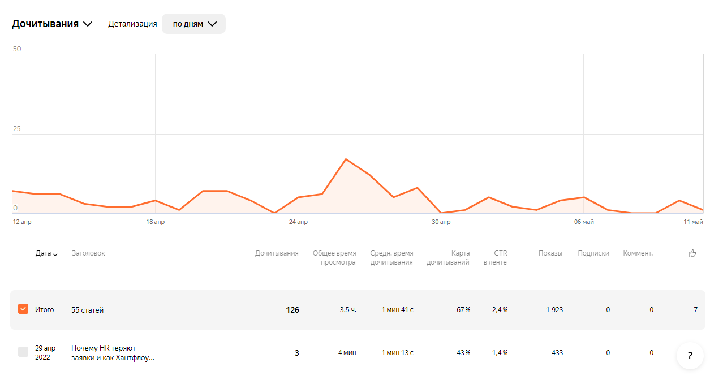Click the chart peak after 24 апр
Screen dimensions: 710x376
pyautogui.click(x=346, y=159)
